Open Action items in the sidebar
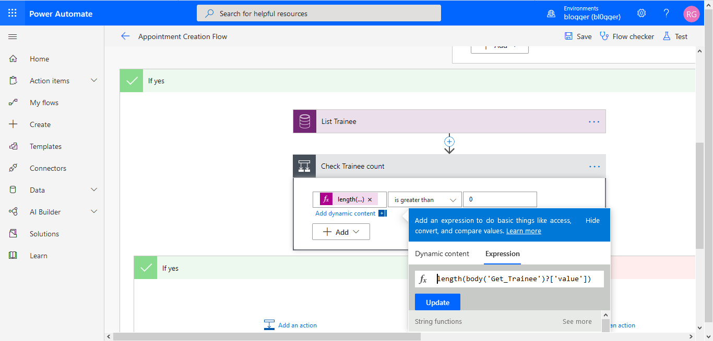Image resolution: width=713 pixels, height=341 pixels. pyautogui.click(x=50, y=81)
